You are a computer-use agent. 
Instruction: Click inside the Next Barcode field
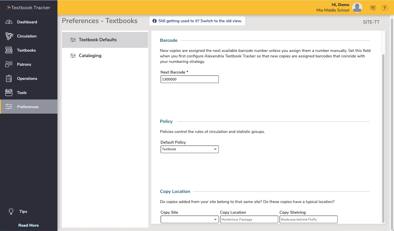[189, 79]
